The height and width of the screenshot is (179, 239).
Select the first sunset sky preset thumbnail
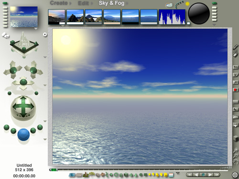[x=57, y=17]
